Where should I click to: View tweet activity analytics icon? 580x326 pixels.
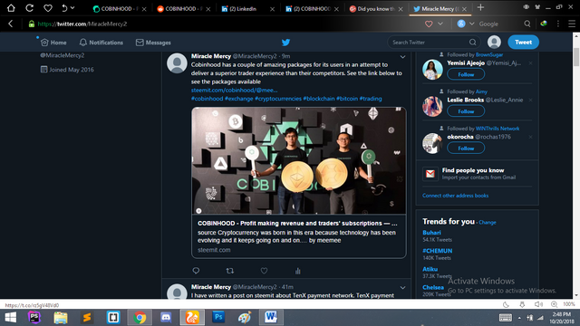coord(298,271)
